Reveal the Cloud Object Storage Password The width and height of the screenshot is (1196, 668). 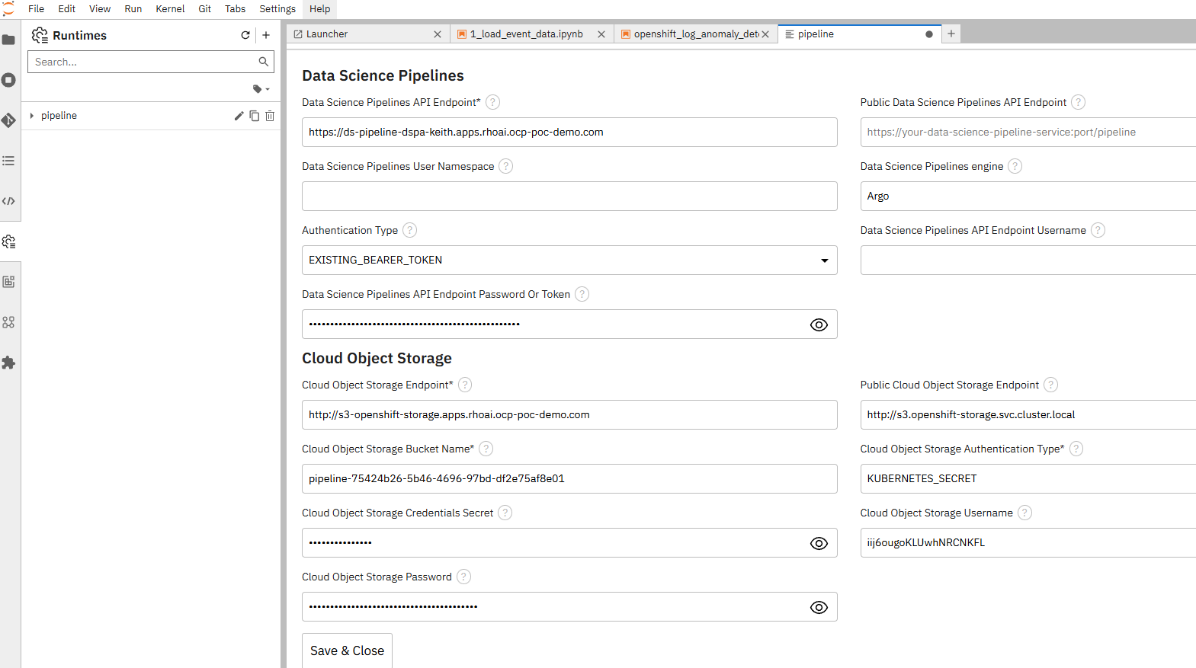coord(819,607)
